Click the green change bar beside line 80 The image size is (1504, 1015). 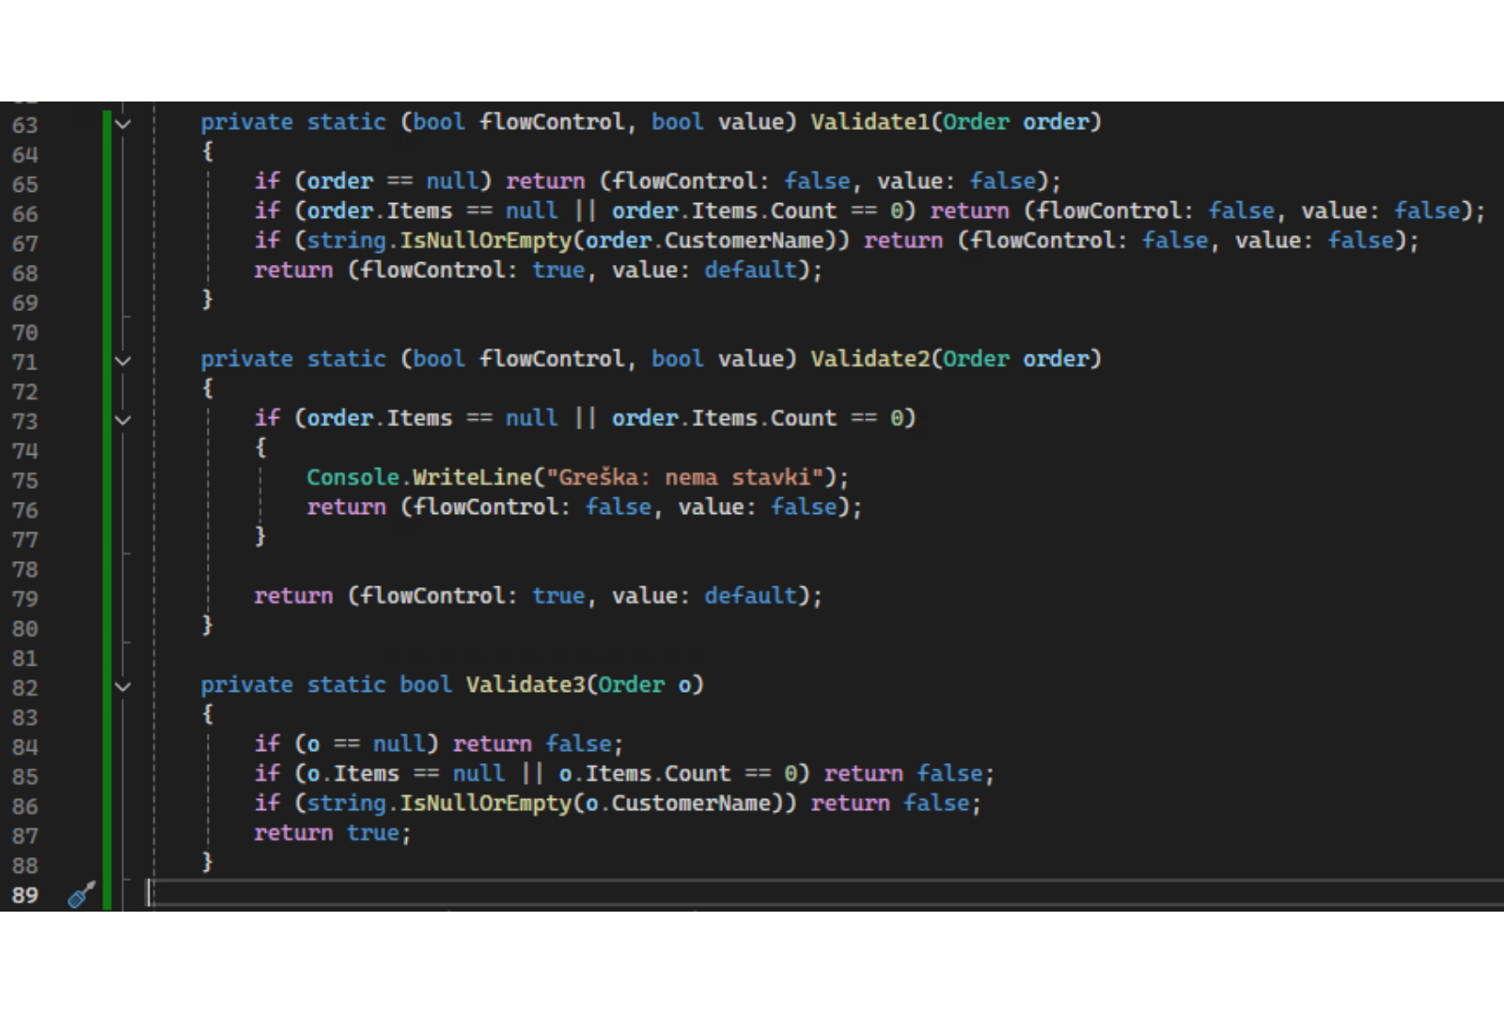coord(107,628)
